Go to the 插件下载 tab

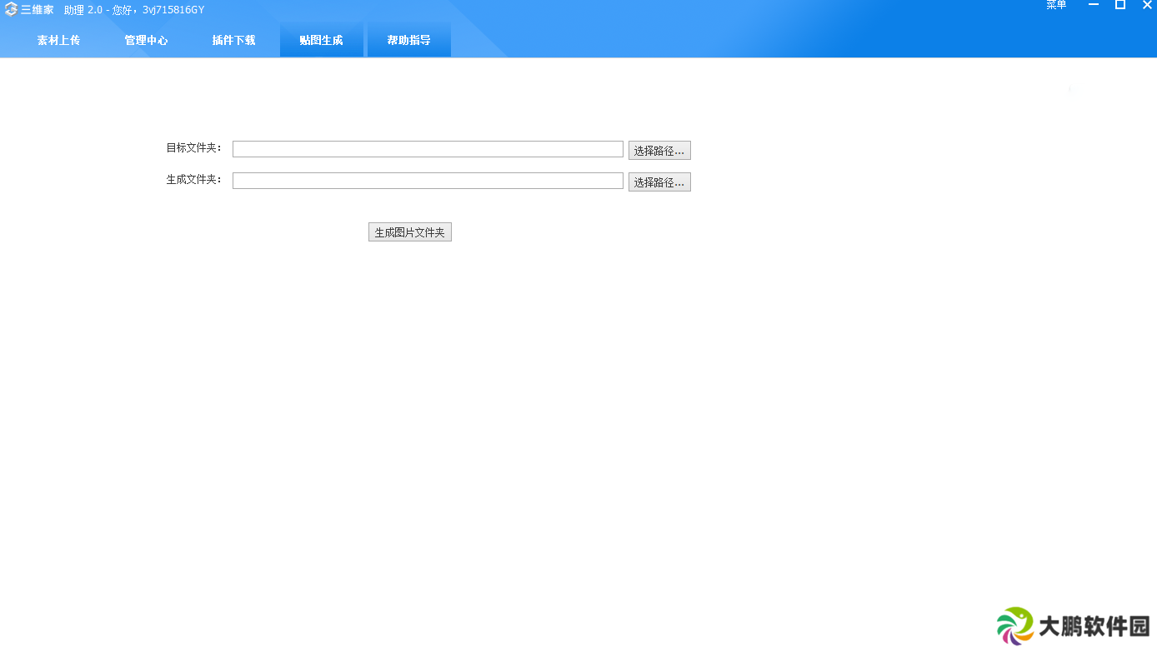point(233,40)
